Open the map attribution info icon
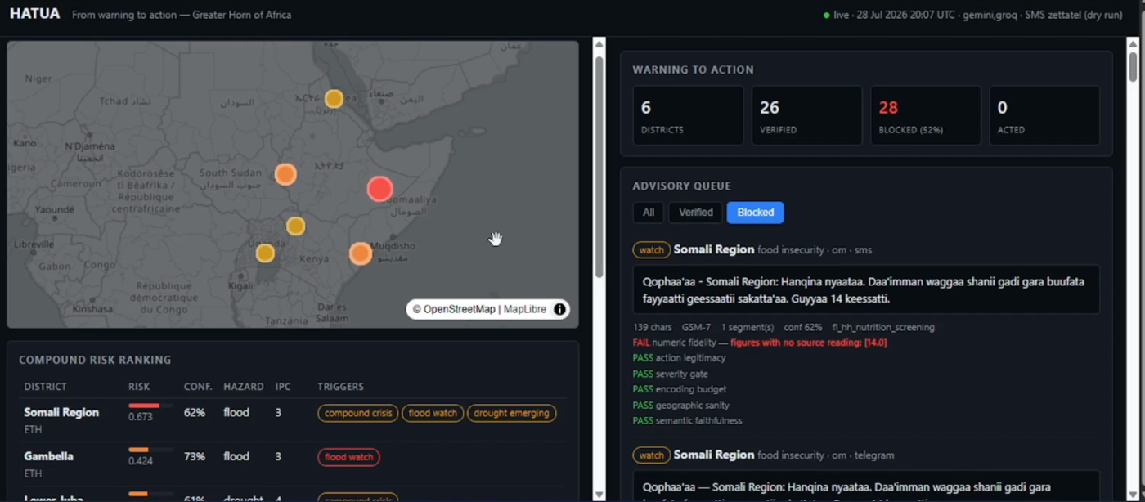Image resolution: width=1145 pixels, height=502 pixels. click(559, 309)
